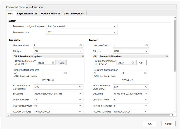Dismiss dialog with Cancel button
180x129 pixels.
point(168,124)
